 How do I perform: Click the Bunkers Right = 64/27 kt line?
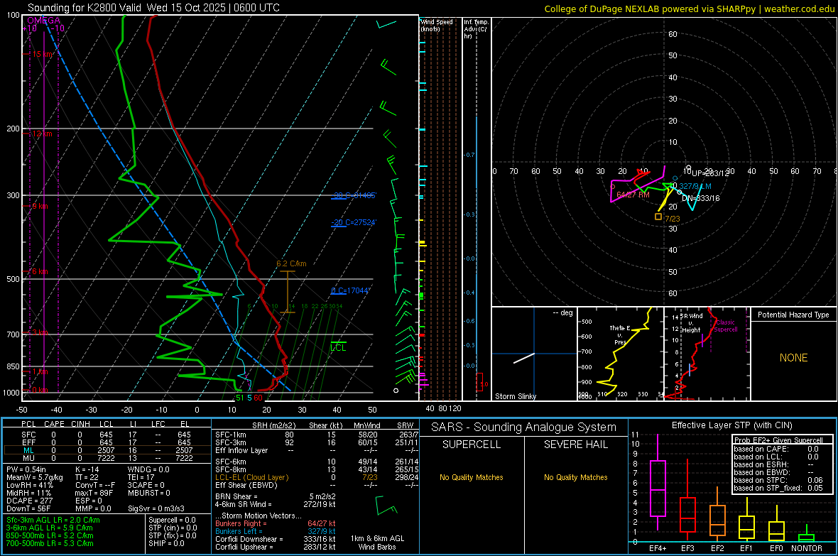tap(276, 523)
